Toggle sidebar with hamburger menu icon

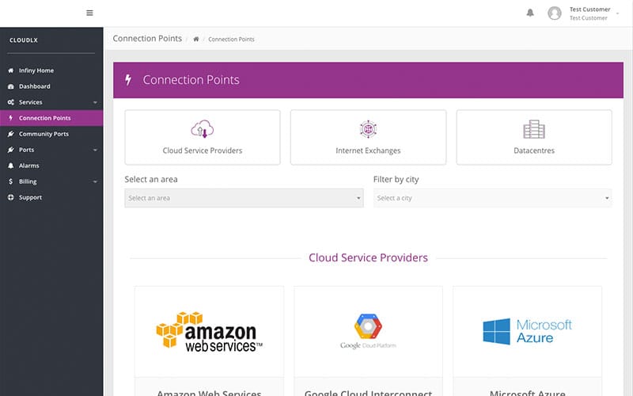coord(89,13)
